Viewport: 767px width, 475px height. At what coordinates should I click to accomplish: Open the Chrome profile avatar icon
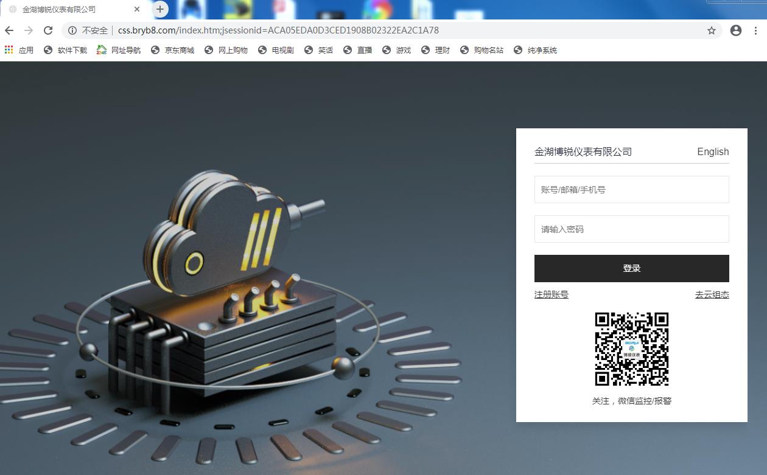736,30
